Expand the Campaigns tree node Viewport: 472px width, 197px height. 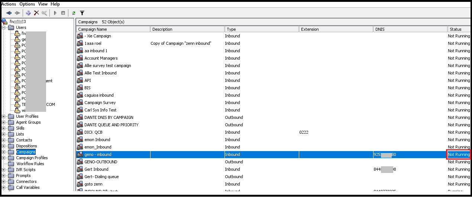tap(4, 152)
